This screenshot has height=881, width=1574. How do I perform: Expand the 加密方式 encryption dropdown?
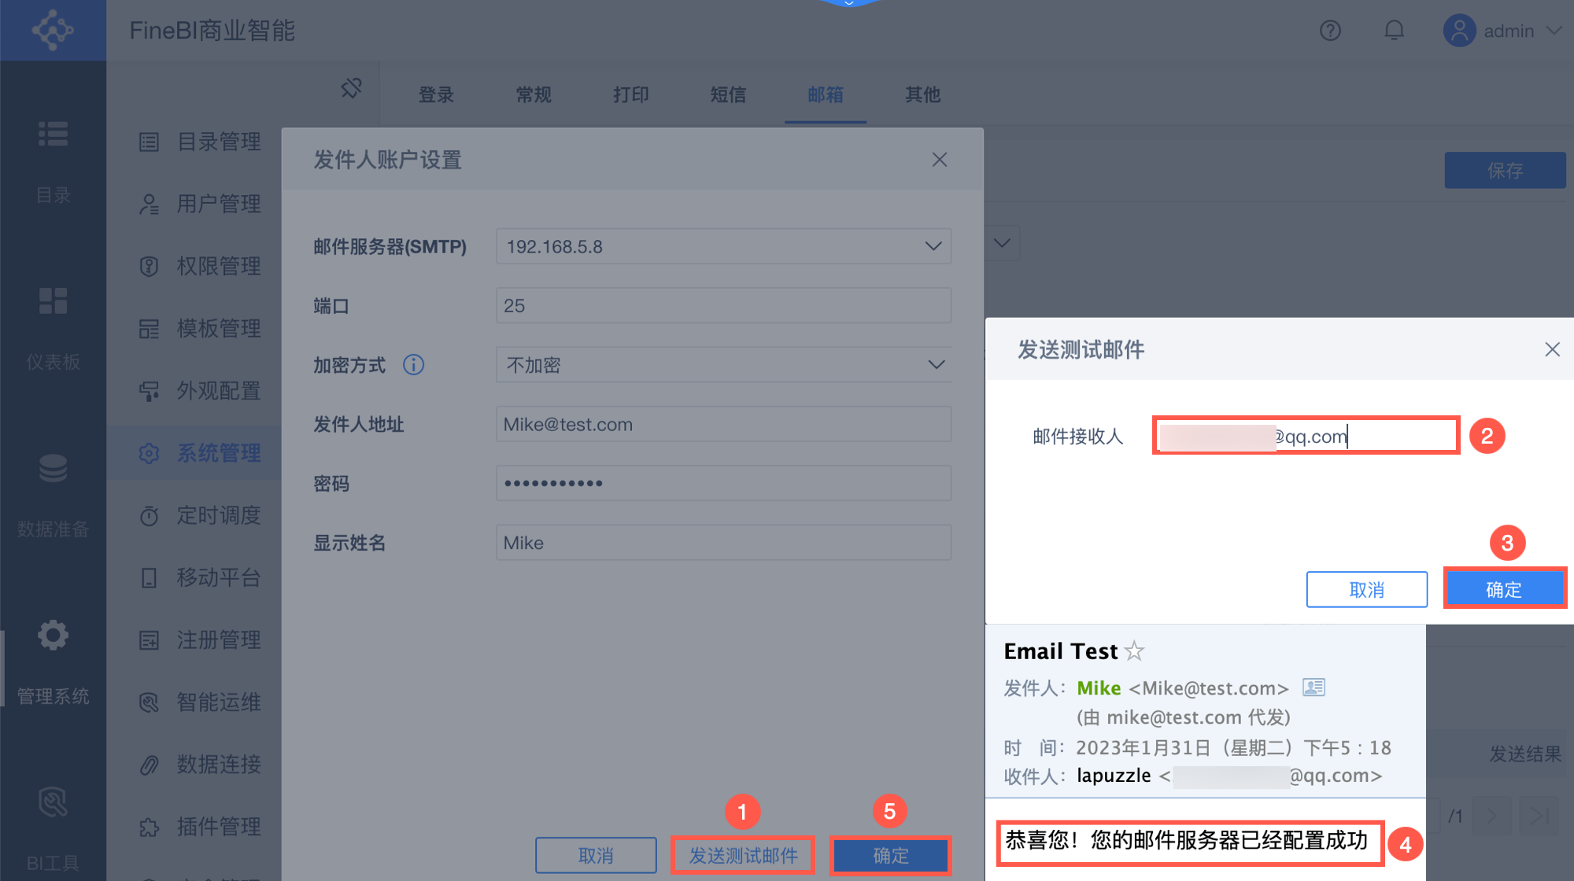coord(936,365)
